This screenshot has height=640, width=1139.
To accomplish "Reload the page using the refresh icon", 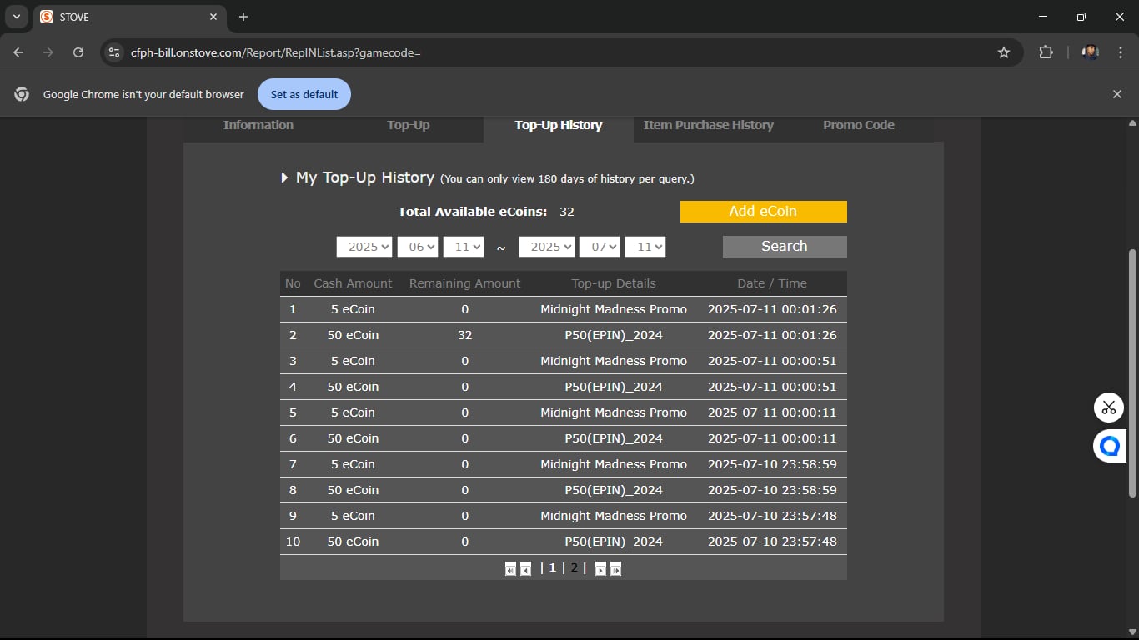I will [78, 52].
